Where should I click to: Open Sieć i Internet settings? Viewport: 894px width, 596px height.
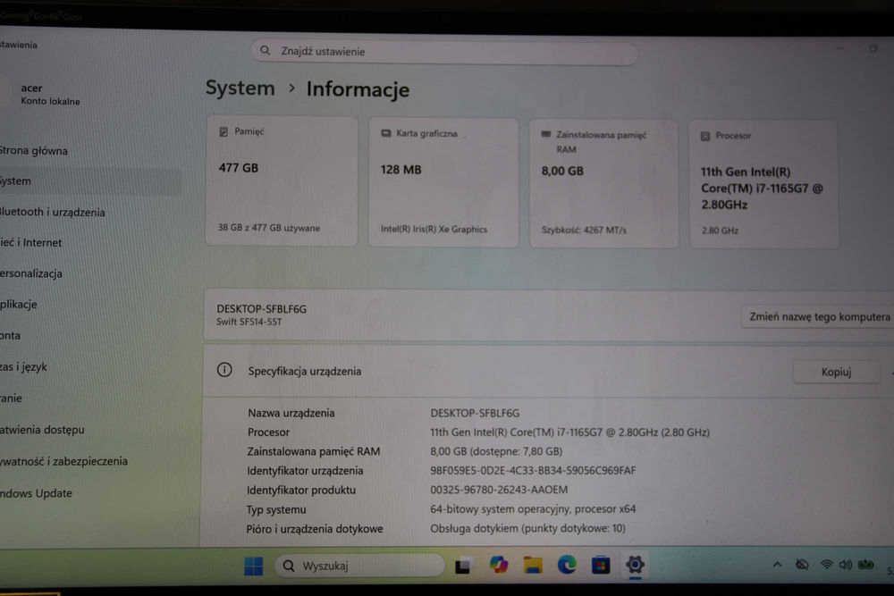[x=31, y=243]
